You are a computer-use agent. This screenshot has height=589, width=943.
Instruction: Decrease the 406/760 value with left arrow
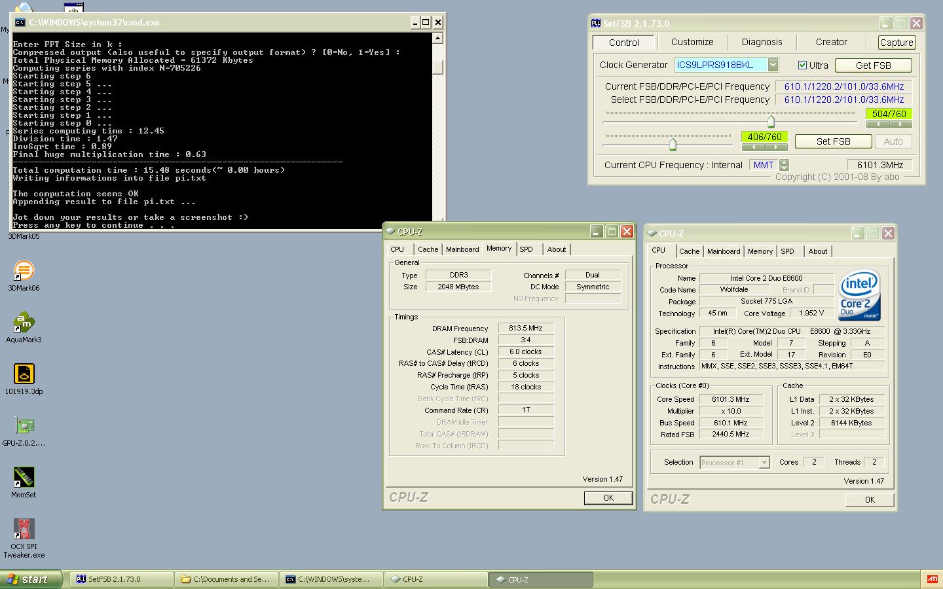click(x=753, y=147)
